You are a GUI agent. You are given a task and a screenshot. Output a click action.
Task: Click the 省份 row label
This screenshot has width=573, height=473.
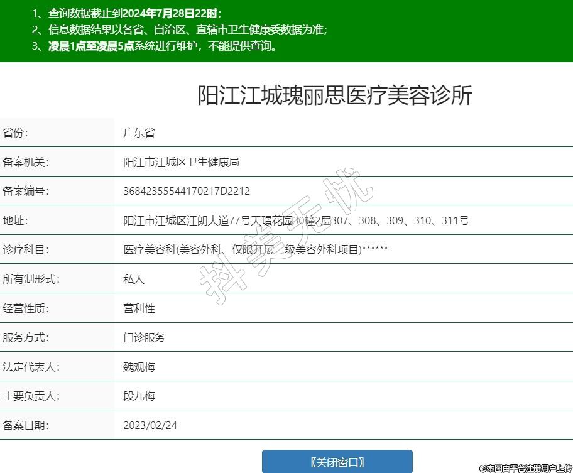click(16, 133)
